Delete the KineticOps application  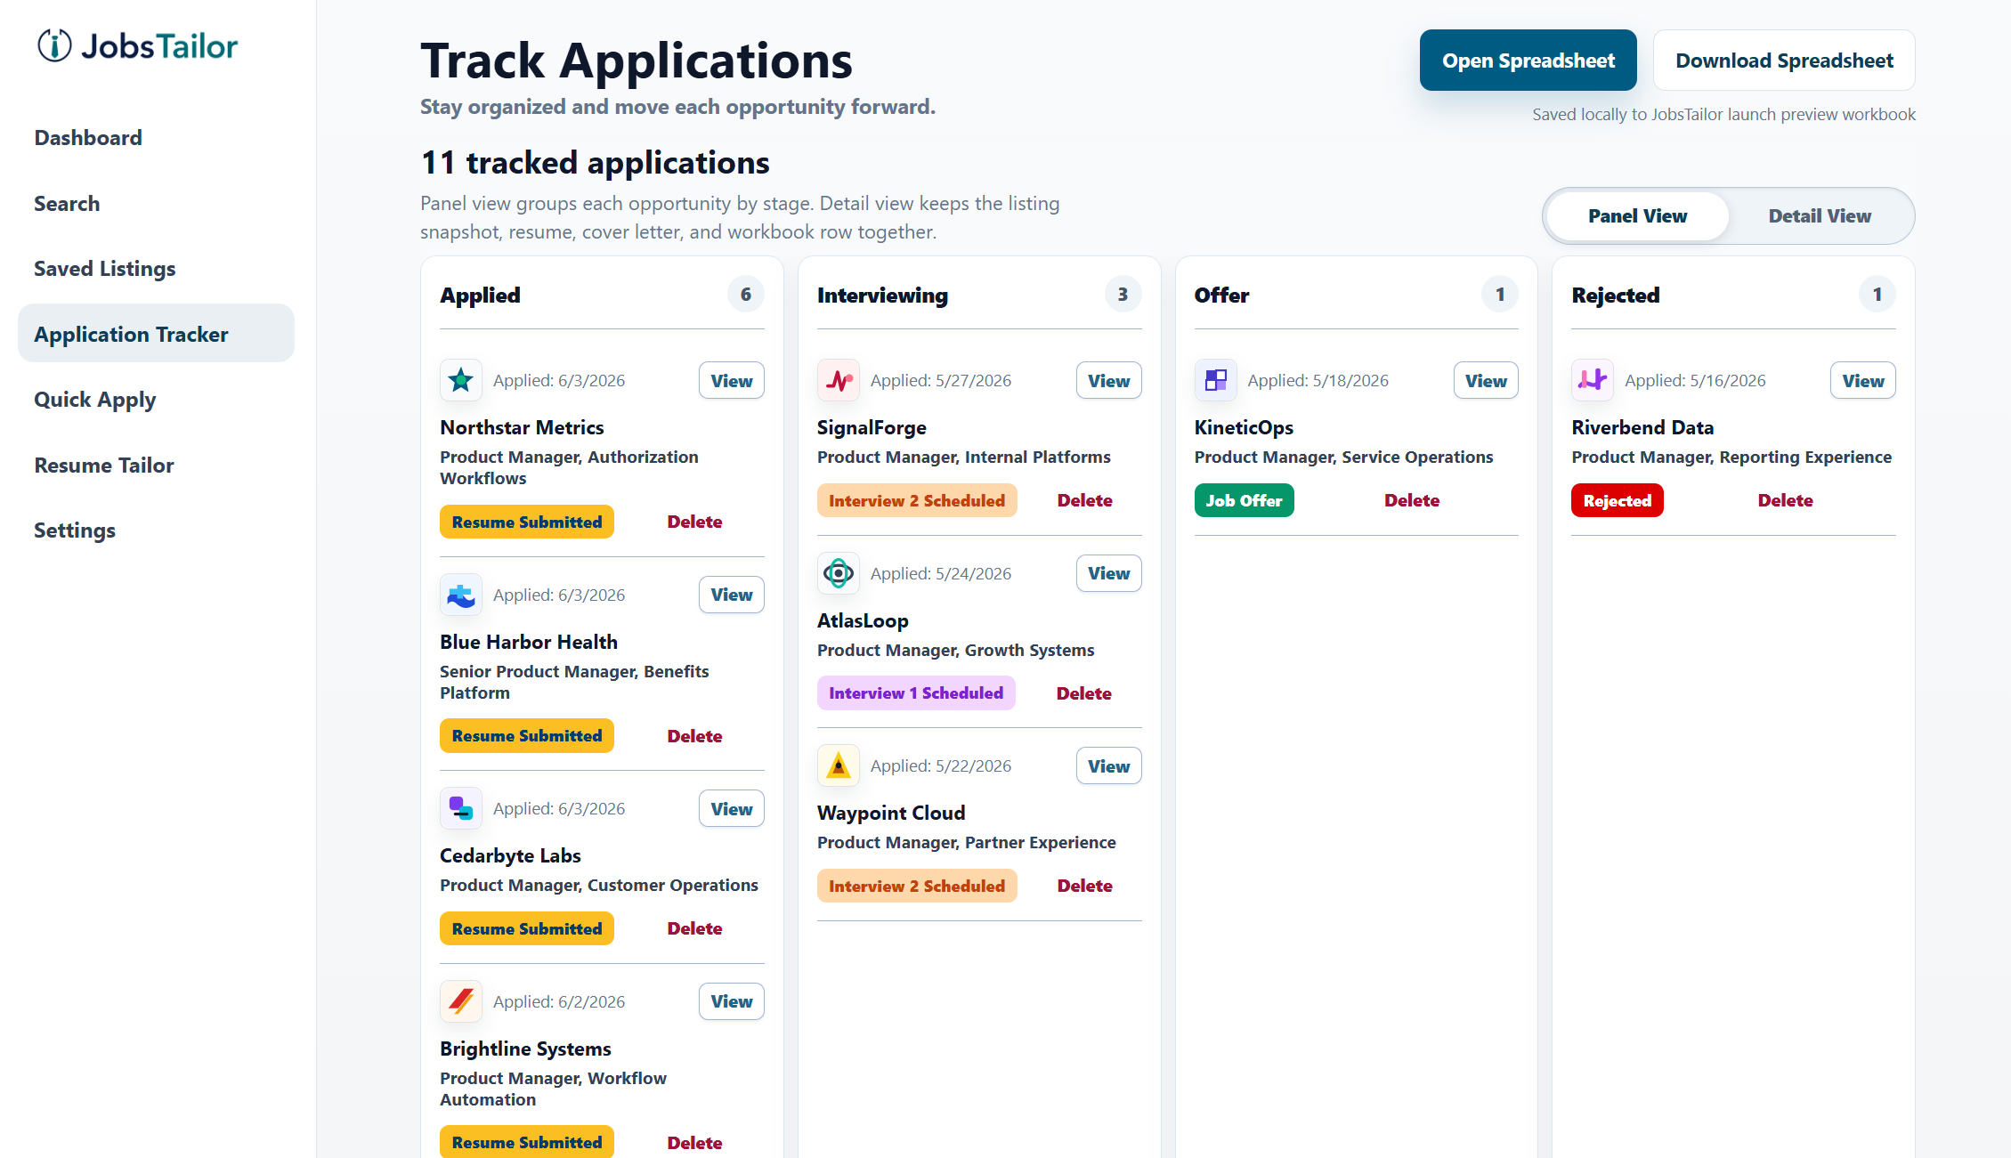[x=1412, y=500]
